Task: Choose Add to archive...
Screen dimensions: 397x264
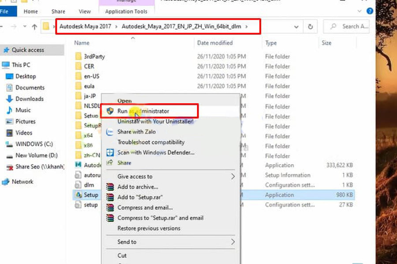Action: [x=138, y=187]
